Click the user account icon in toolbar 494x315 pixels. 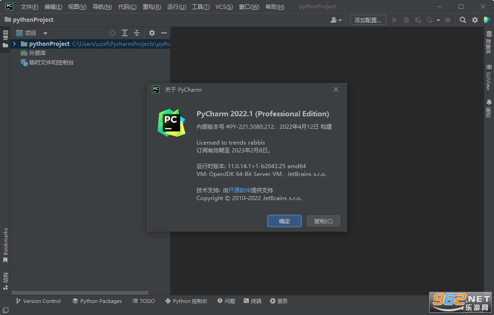(x=336, y=20)
